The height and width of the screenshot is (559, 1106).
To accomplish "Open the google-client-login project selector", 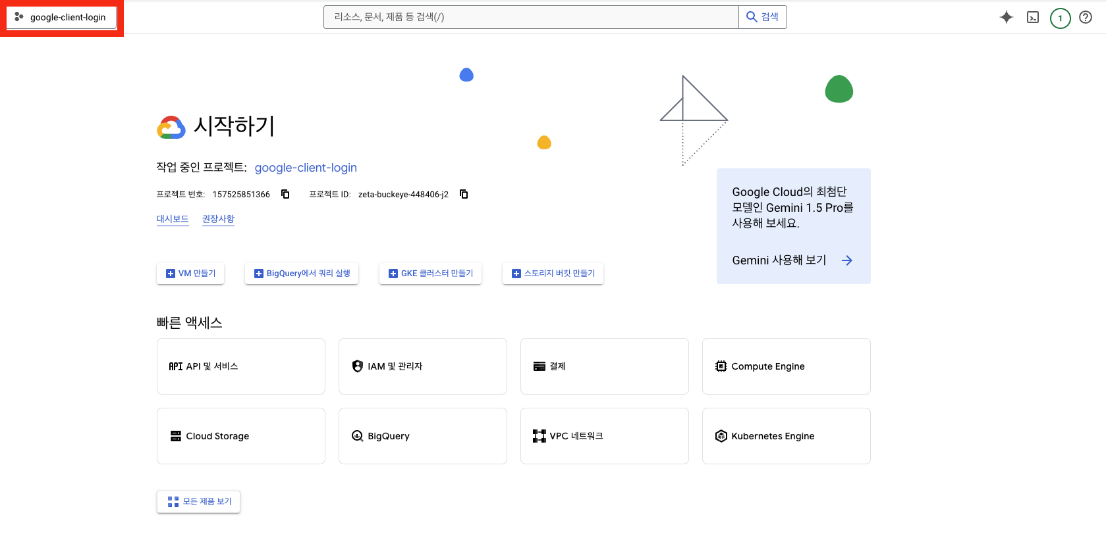I will (61, 17).
